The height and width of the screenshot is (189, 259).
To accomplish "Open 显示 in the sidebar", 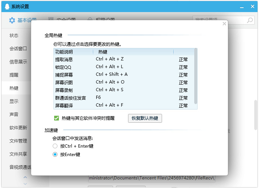I will (x=14, y=101).
